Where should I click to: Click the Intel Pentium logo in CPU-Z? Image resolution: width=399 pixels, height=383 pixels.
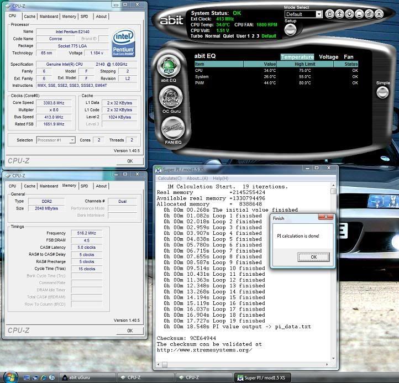pos(123,43)
